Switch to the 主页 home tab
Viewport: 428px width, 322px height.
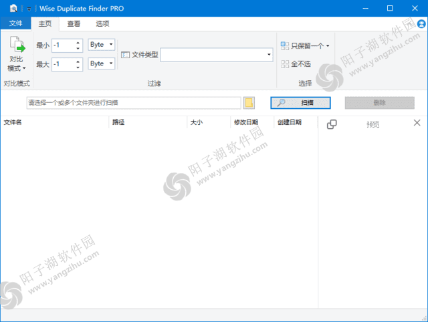[45, 24]
